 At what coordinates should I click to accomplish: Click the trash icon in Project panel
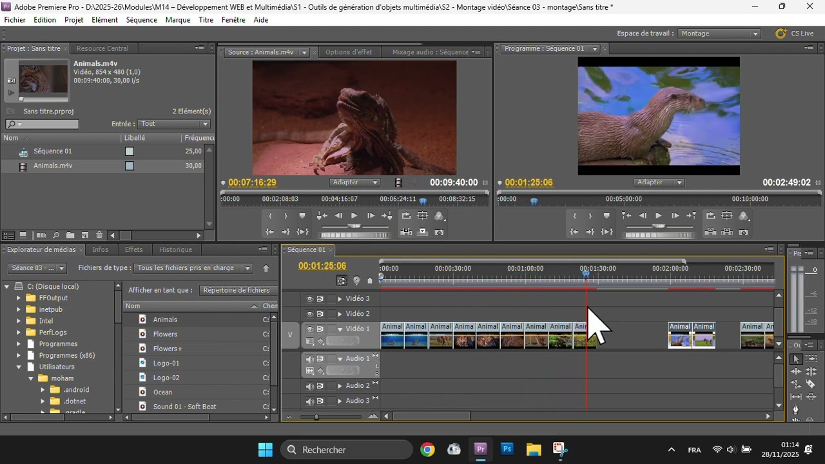(x=99, y=235)
